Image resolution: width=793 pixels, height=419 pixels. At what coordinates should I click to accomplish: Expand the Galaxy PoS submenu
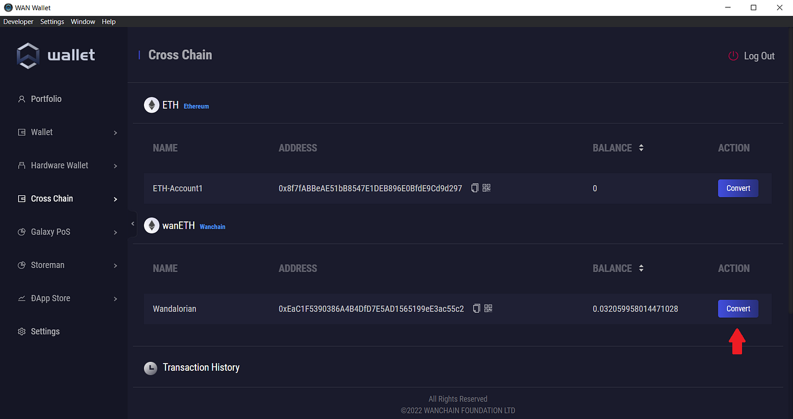[115, 232]
